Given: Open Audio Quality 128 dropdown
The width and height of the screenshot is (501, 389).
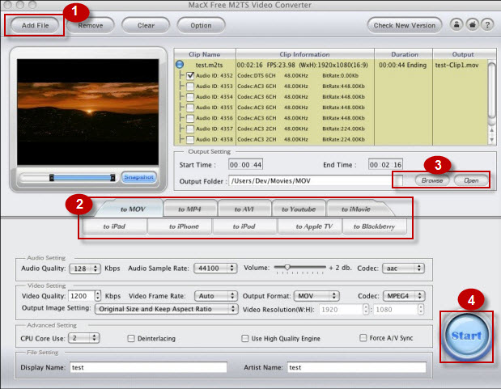Looking at the screenshot, I should 85,268.
